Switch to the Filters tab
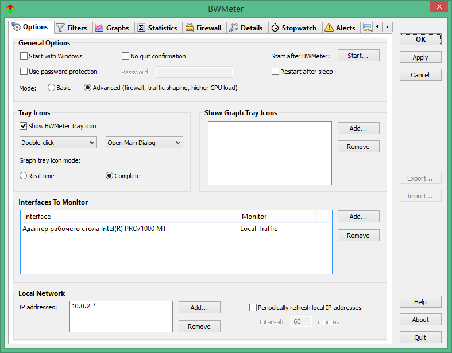 [x=73, y=28]
